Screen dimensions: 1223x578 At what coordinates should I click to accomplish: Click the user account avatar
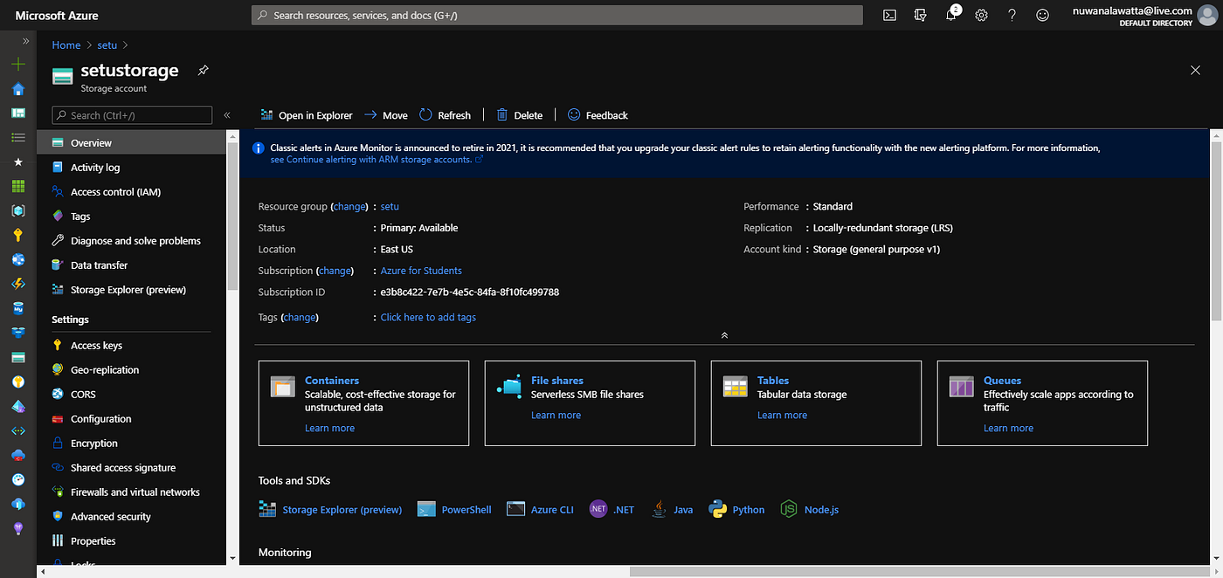coord(1207,15)
